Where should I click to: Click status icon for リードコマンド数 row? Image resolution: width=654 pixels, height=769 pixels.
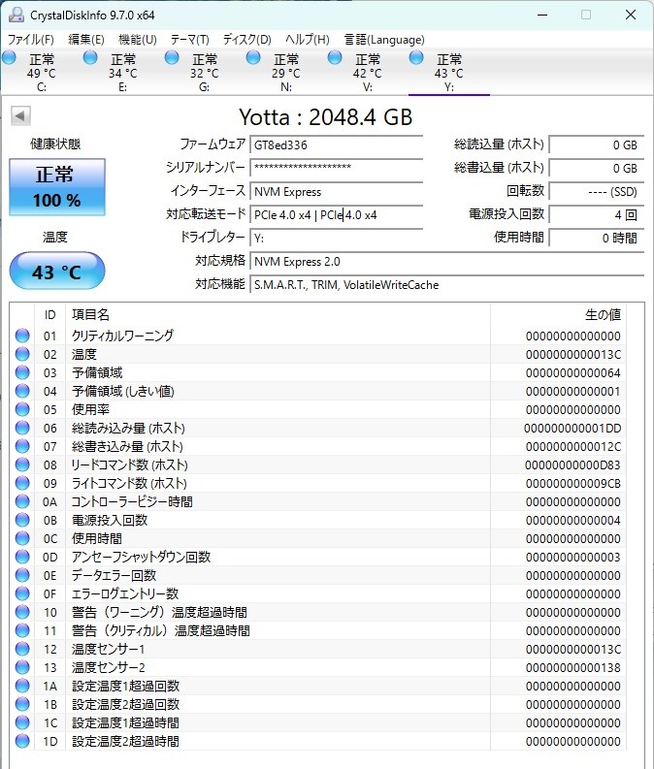[22, 465]
